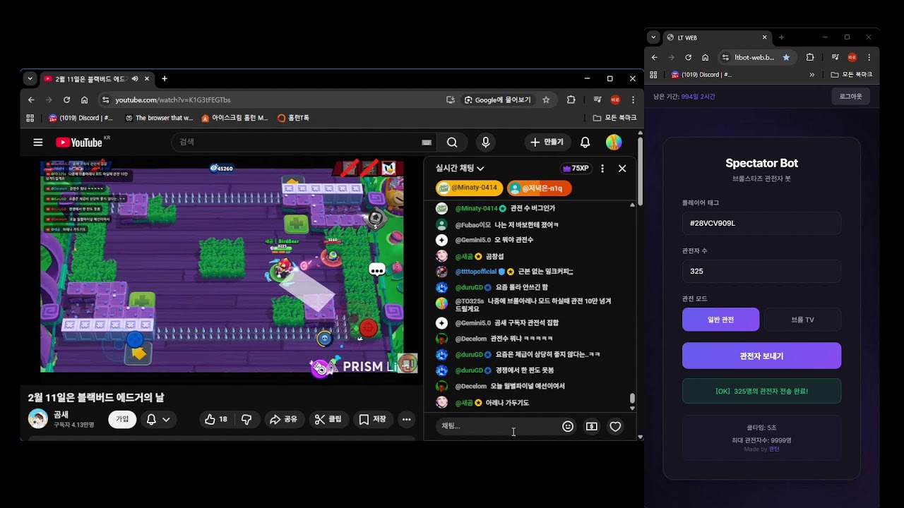
Task: Click the 가입 membership button
Action: click(x=122, y=419)
